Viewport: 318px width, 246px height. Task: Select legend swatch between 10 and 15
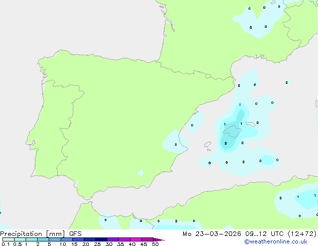coord(67,239)
